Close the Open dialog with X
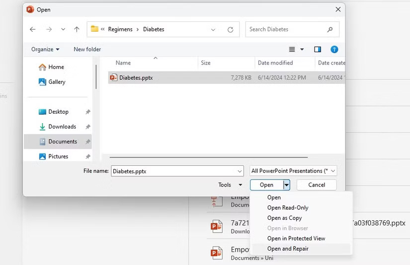The width and height of the screenshot is (410, 265). (338, 9)
